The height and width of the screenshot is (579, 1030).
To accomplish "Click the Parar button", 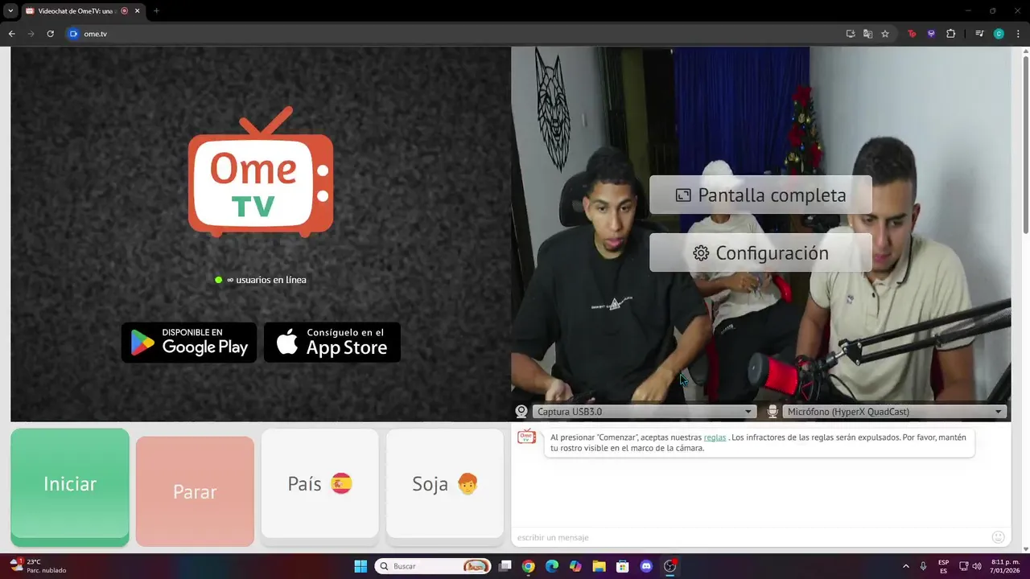I will pyautogui.click(x=195, y=491).
